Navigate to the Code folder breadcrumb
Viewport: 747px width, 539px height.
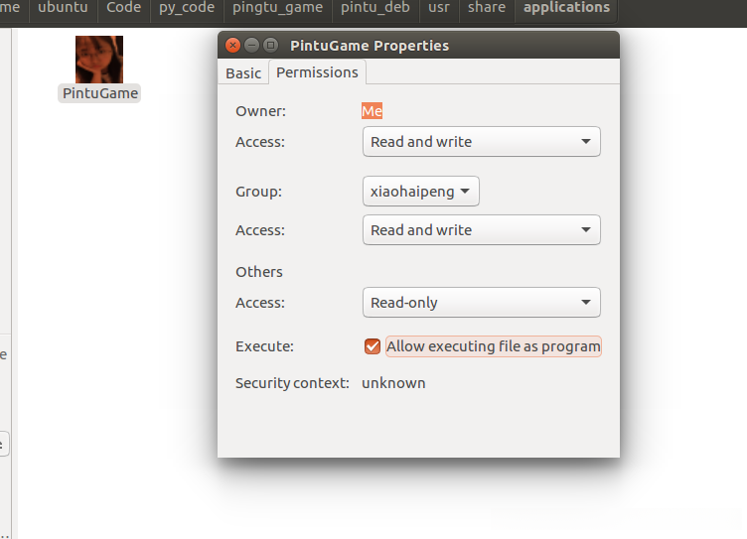pos(124,8)
